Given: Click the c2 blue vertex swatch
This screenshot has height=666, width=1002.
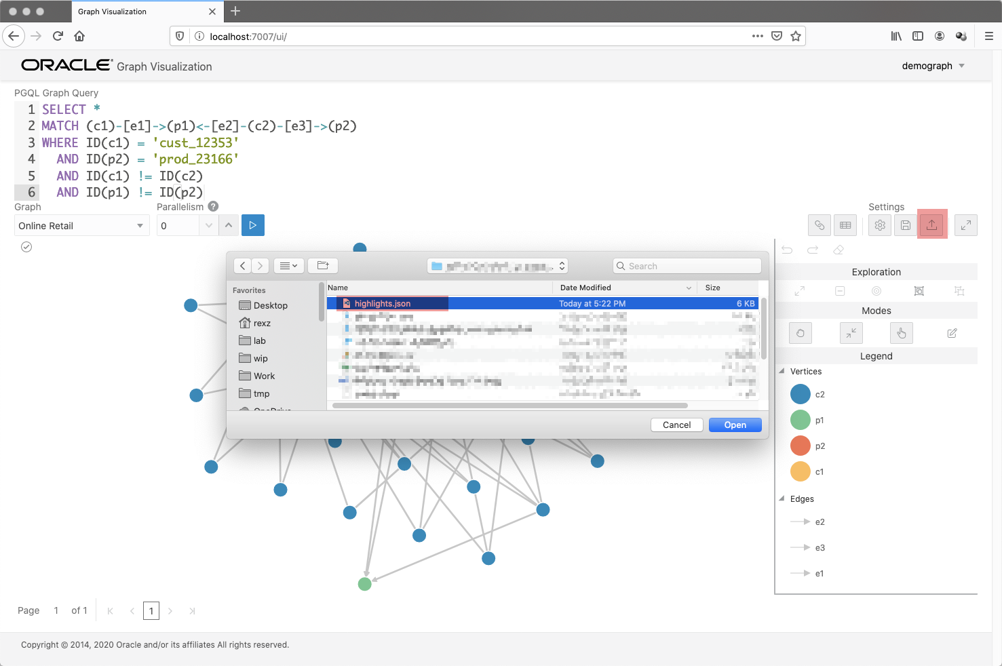Looking at the screenshot, I should (x=801, y=394).
